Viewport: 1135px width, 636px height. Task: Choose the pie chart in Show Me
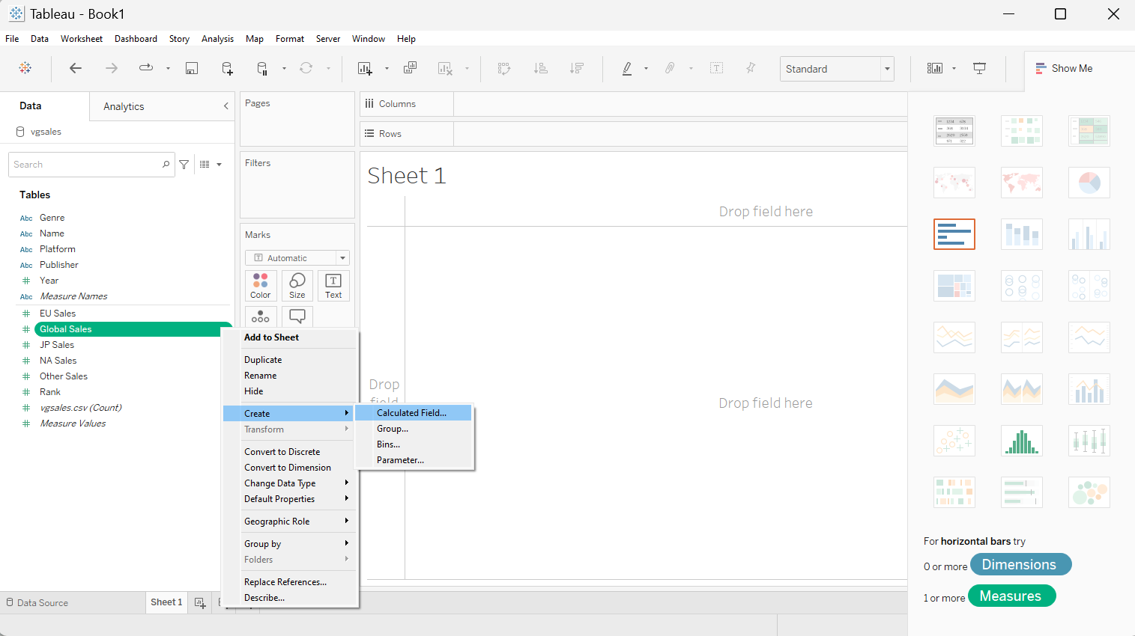pyautogui.click(x=1089, y=183)
